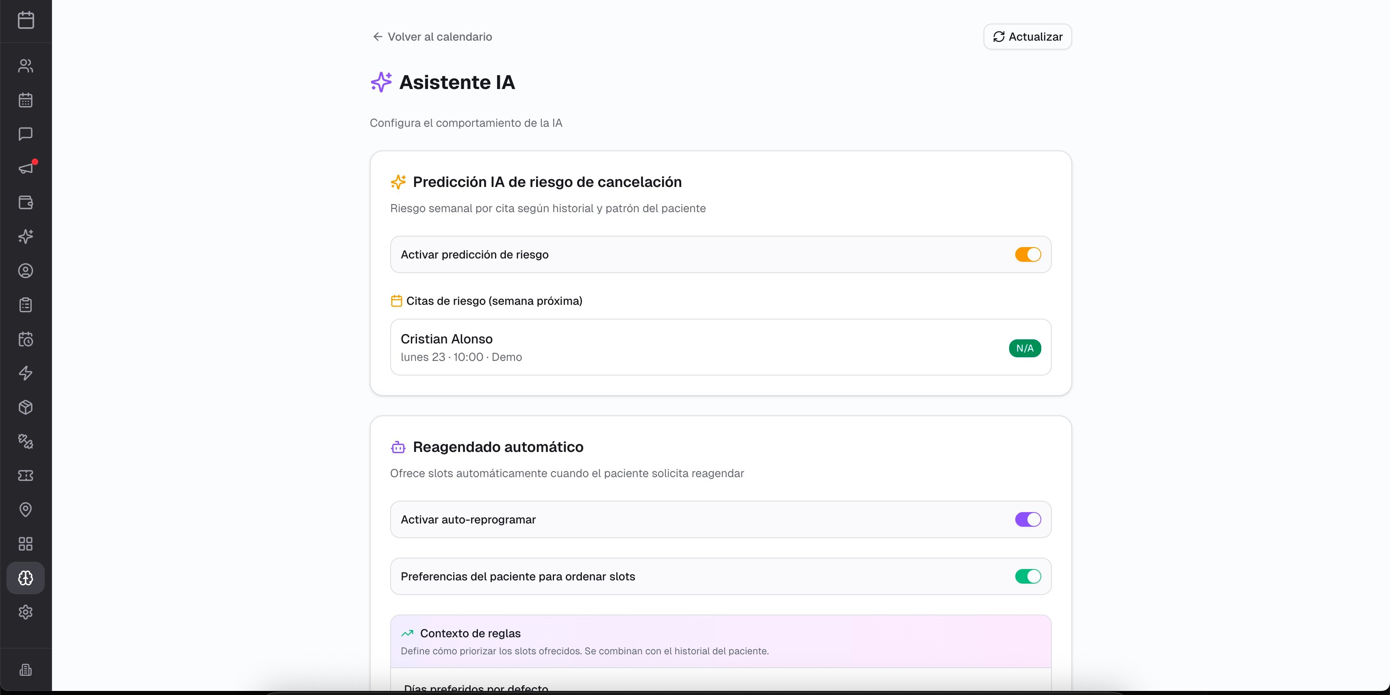Viewport: 1390px width, 695px height.
Task: Click the grid dashboard sidebar icon
Action: click(25, 543)
